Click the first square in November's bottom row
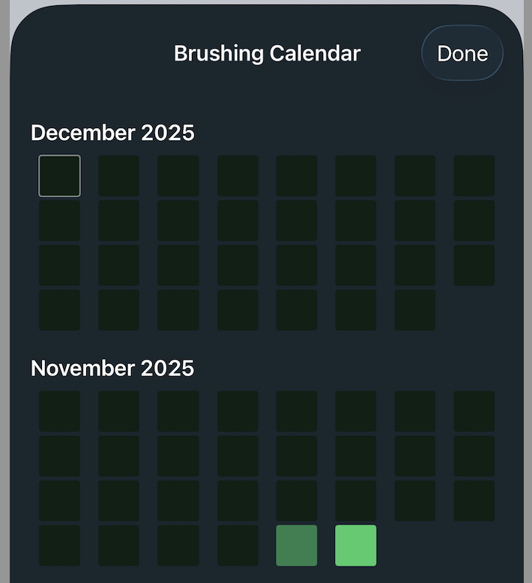532x583 pixels. [59, 546]
